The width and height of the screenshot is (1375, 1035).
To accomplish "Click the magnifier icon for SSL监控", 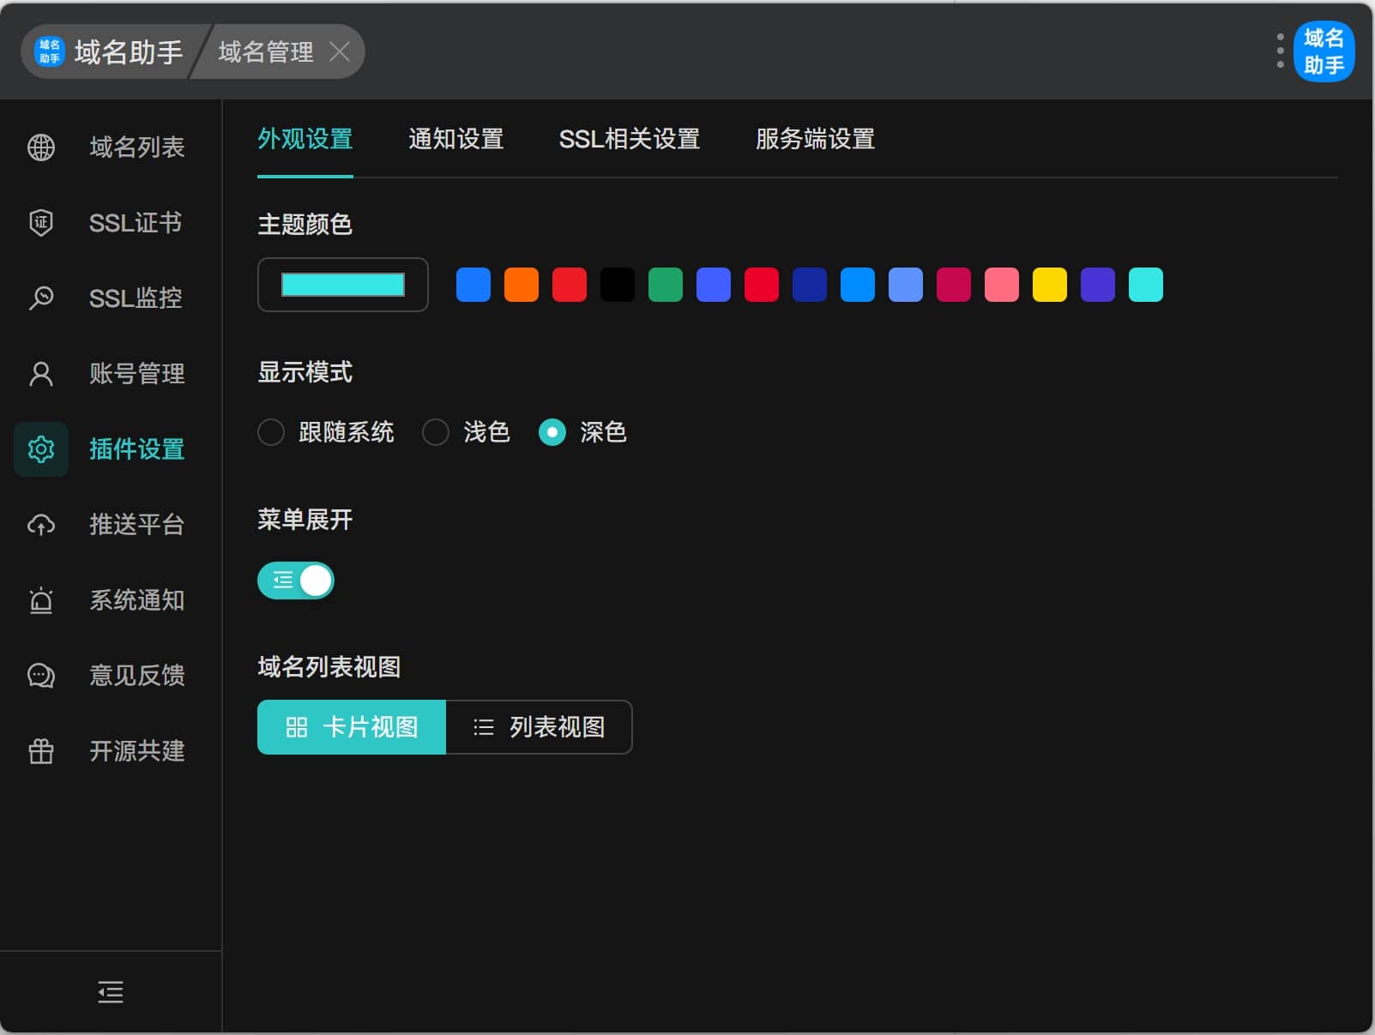I will tap(41, 298).
